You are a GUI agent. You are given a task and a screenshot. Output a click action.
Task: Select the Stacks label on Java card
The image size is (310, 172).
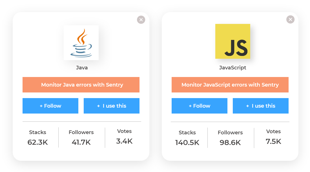pos(37,132)
